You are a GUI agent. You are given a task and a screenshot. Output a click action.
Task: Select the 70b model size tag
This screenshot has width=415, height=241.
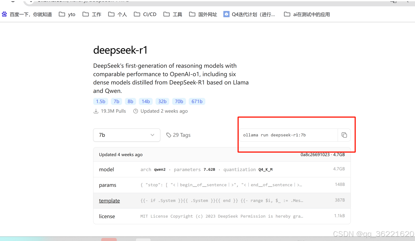tap(179, 101)
